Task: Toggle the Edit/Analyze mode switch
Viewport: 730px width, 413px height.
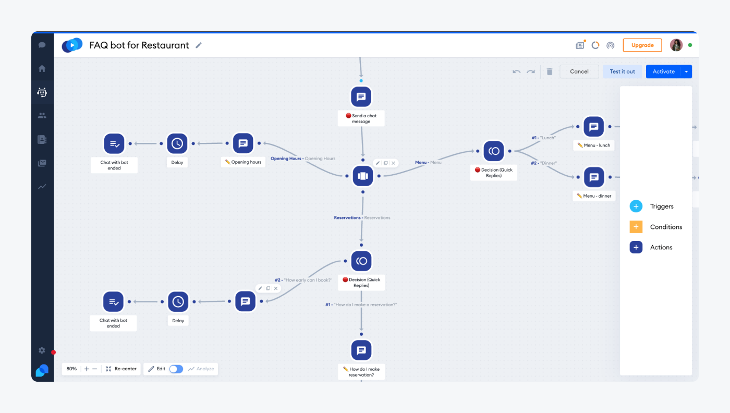Action: coord(176,369)
